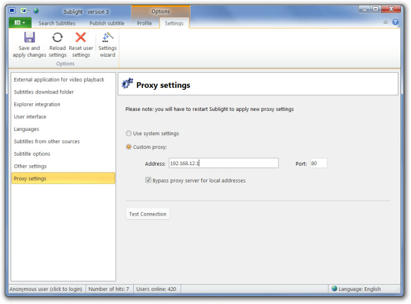Click Number of hits: 7 status entry
This screenshot has height=304, width=411.
click(x=108, y=289)
